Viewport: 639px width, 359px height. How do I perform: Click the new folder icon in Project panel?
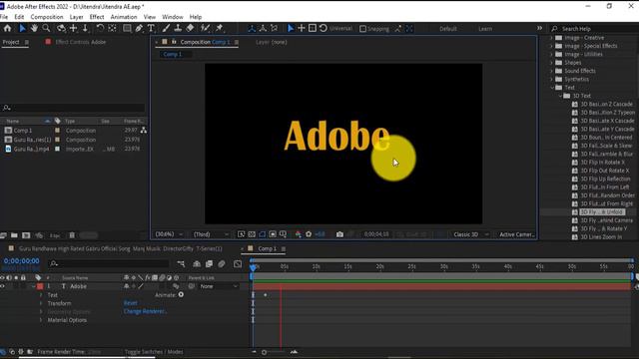tap(14, 235)
